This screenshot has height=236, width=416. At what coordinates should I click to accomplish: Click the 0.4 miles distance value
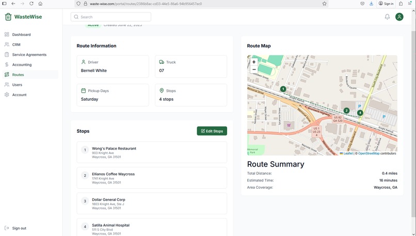point(390,173)
